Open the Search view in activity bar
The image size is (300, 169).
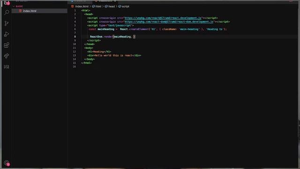coord(7,13)
